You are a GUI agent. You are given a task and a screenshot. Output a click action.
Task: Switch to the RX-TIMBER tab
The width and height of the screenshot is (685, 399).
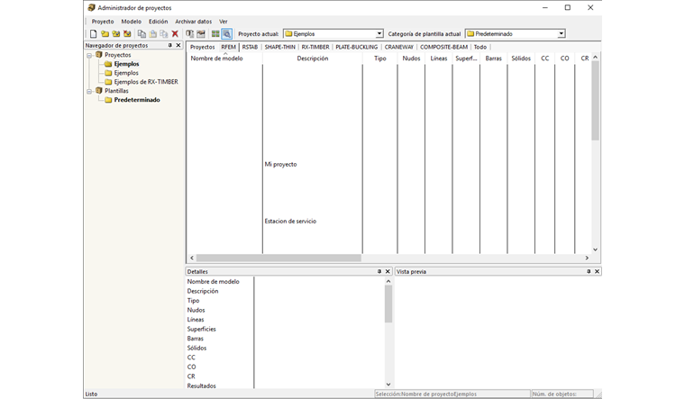(x=315, y=47)
